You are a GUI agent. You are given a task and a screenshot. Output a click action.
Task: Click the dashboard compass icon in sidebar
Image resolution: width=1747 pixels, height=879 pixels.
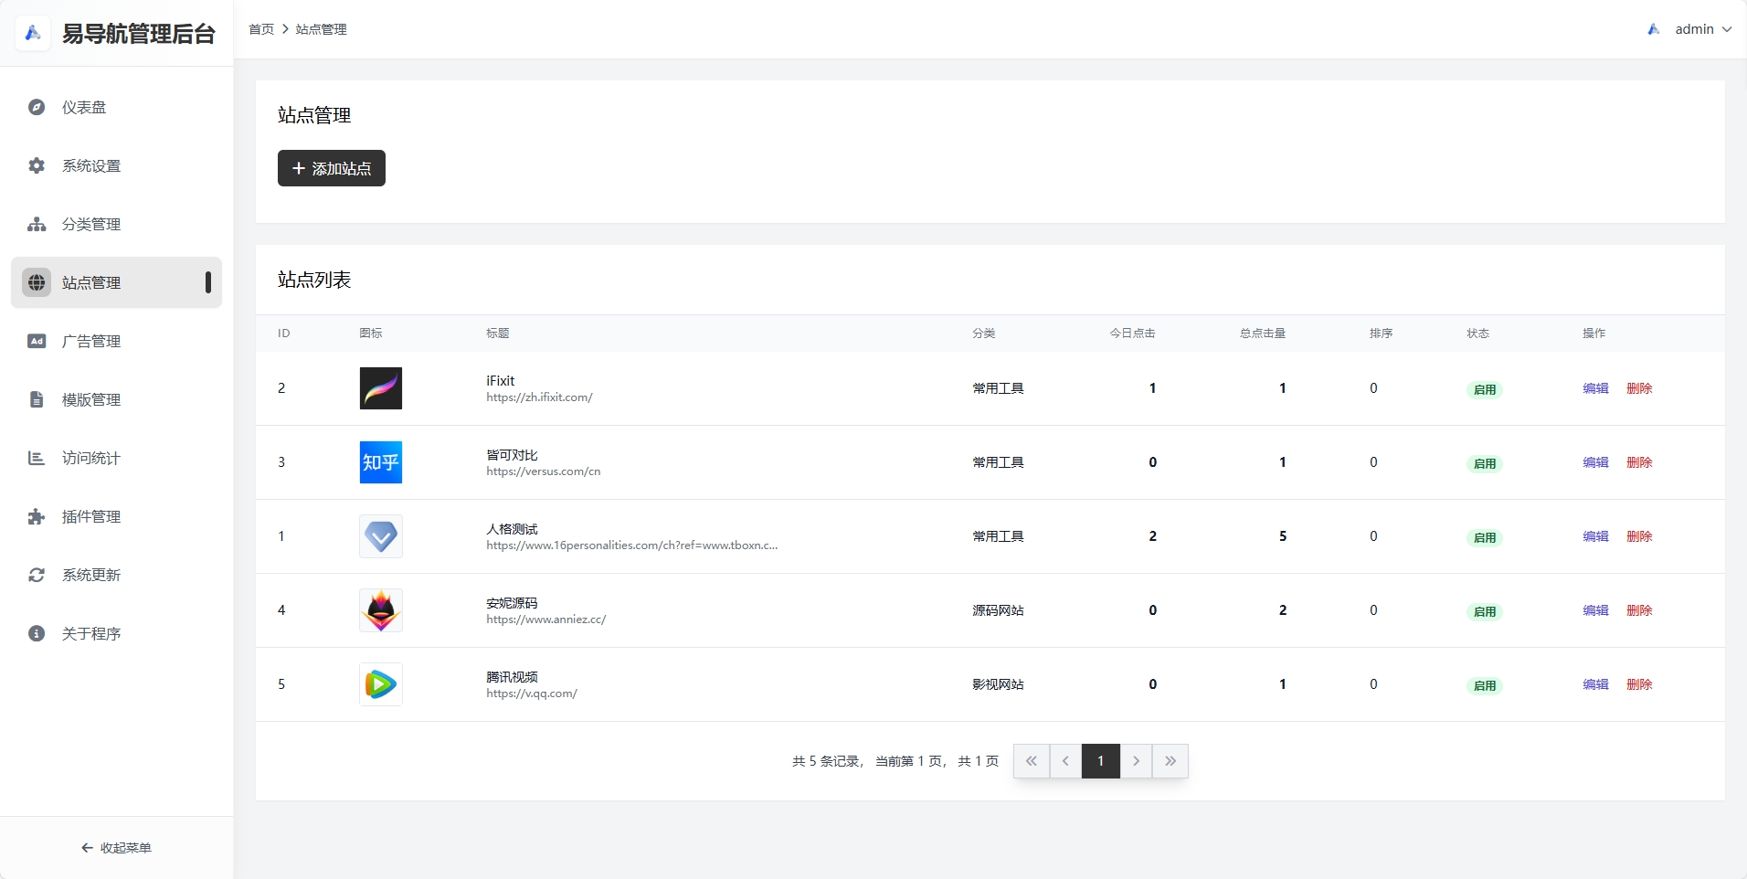click(37, 107)
